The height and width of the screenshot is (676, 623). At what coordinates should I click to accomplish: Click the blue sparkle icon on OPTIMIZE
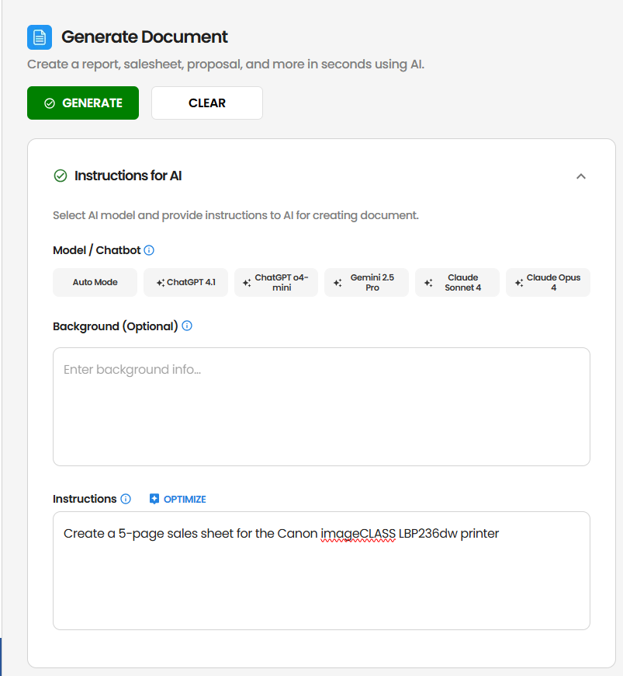pos(154,499)
